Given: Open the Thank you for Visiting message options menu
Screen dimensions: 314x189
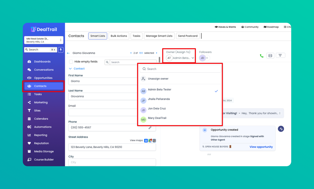Looking at the screenshot, I should click(280, 113).
